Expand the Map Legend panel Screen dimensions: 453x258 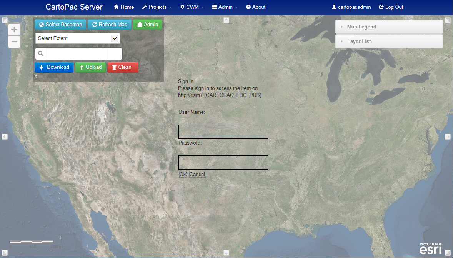pos(389,27)
